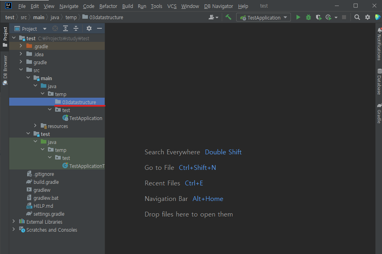Click the IntelliJ logo icon in title bar

tap(8, 6)
